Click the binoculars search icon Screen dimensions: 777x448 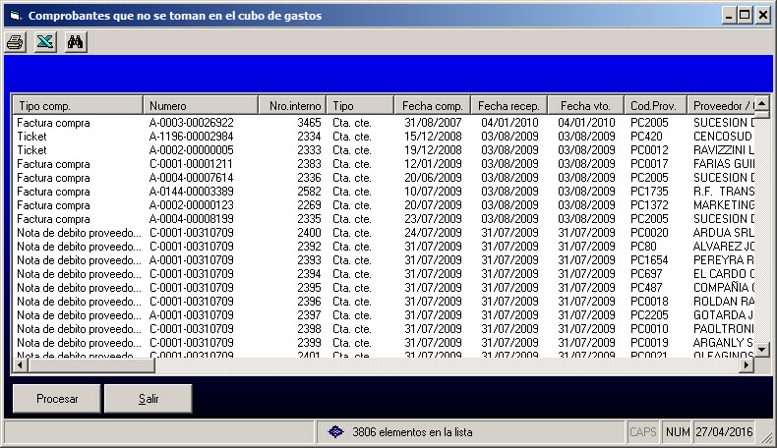[75, 42]
